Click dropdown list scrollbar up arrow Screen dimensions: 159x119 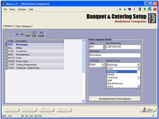point(139,69)
